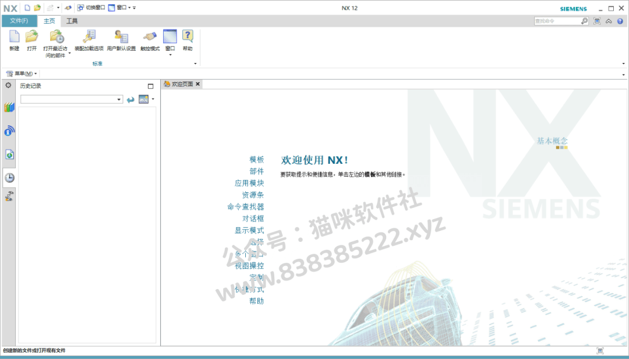Open the 模板 link on welcome page

tap(257, 160)
